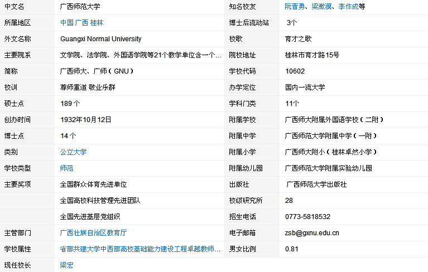The width and height of the screenshot is (428, 272).
Task: Click the gender ratio value 0.81
Action: [291, 249]
